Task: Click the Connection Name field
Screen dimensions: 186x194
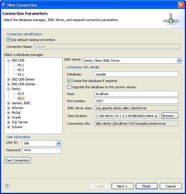Action: click(107, 47)
